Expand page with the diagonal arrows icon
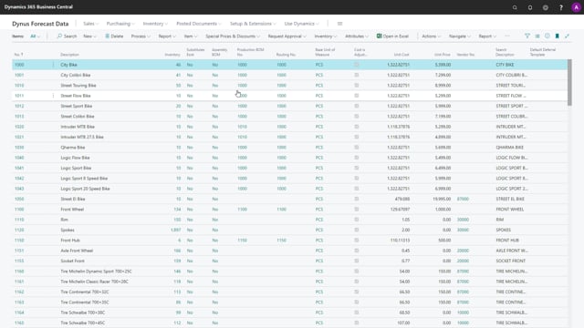This screenshot has width=584, height=328. point(567,36)
